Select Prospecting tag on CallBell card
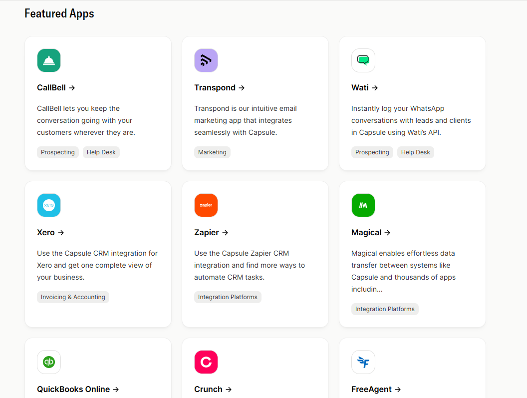Viewport: 527px width, 398px height. click(x=58, y=152)
